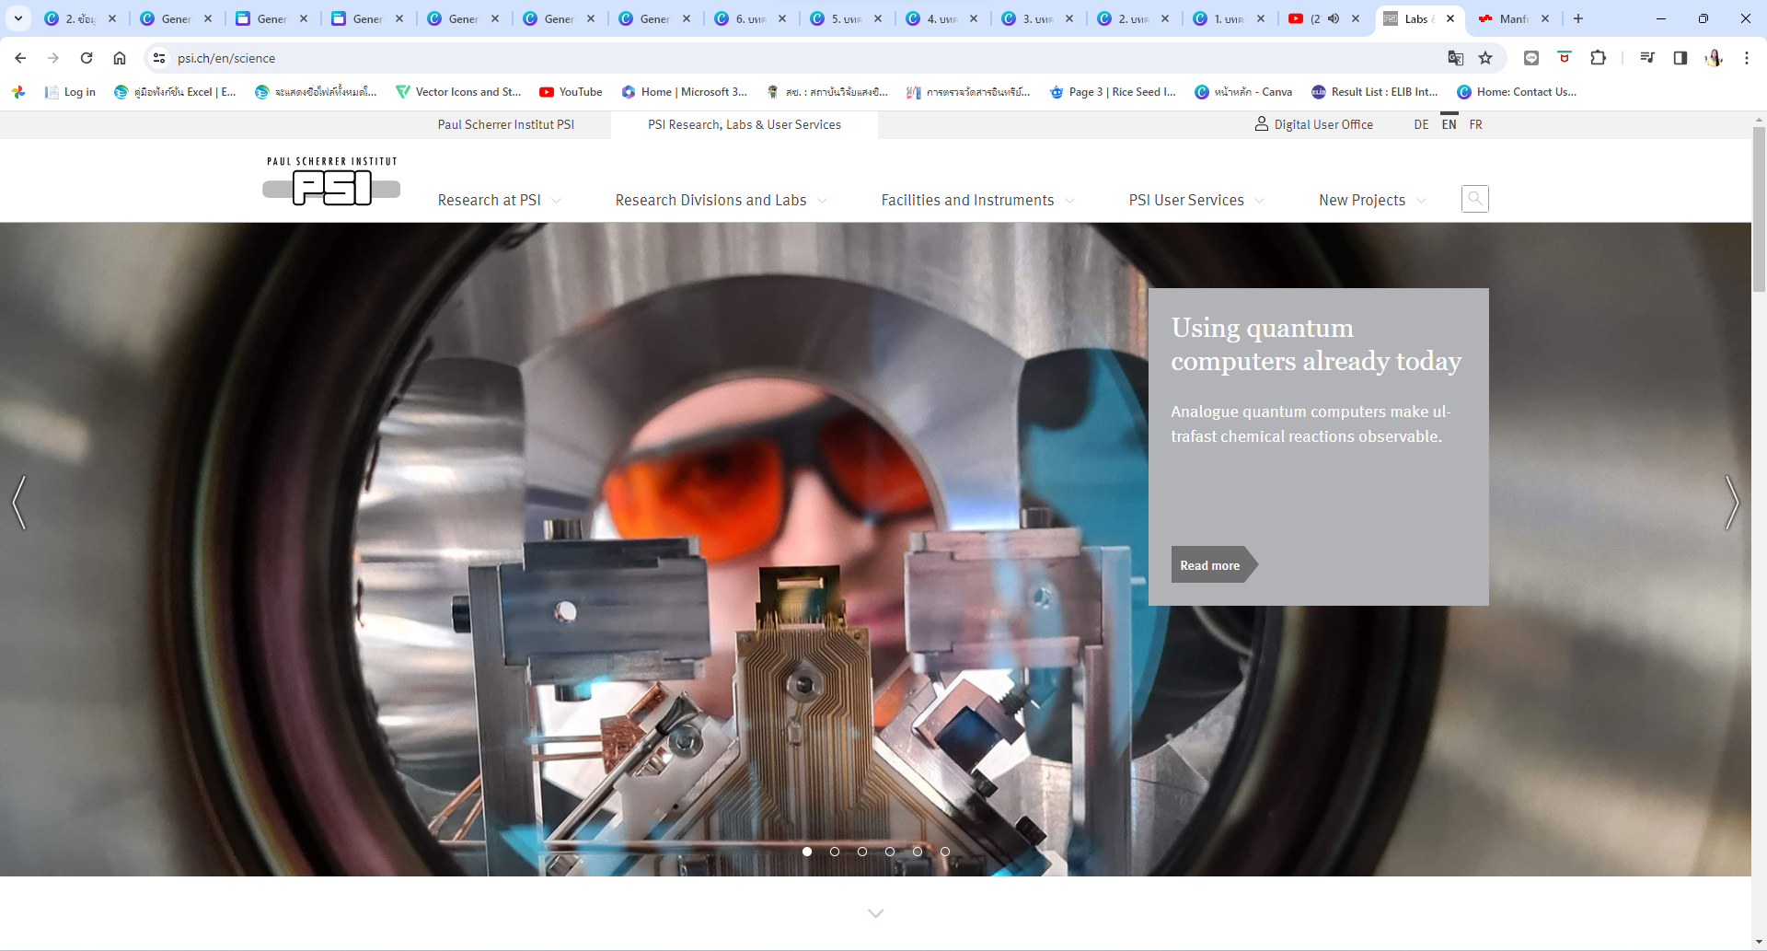Image resolution: width=1767 pixels, height=951 pixels.
Task: Switch language to DE
Action: (x=1422, y=124)
